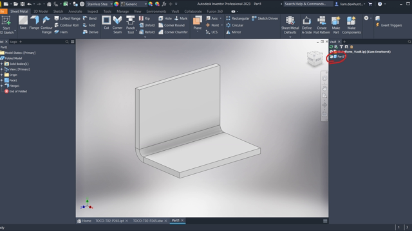Start a 2D Sketch
This screenshot has height=231, width=412.
[6, 25]
